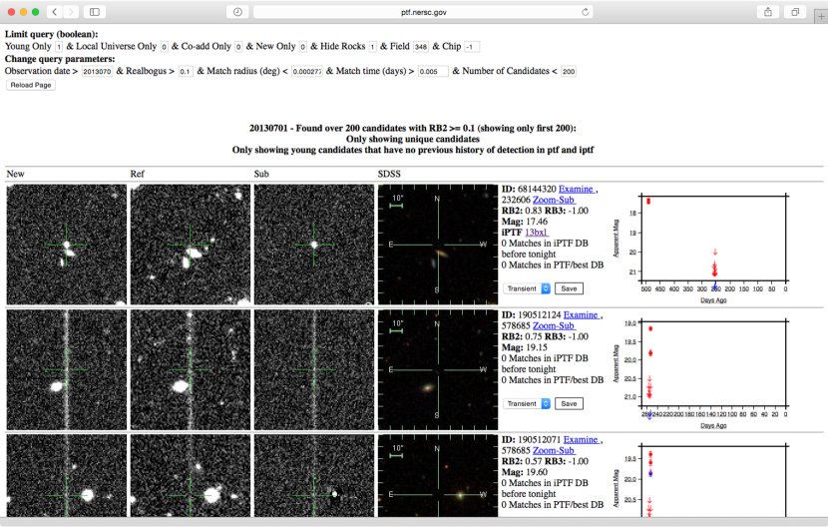The image size is (828, 527).
Task: Edit the Match radius input field
Action: [307, 71]
